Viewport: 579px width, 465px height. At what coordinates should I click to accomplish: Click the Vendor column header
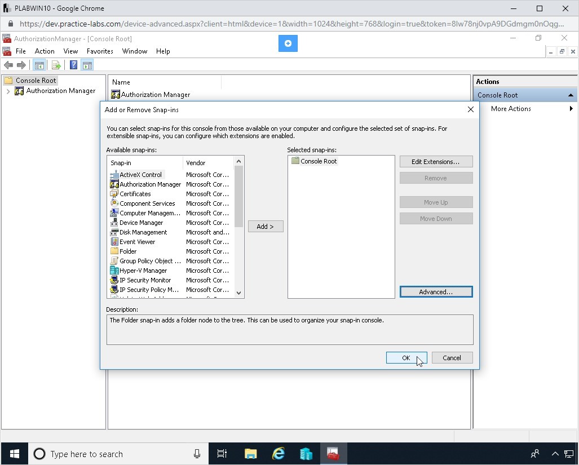[208, 163]
